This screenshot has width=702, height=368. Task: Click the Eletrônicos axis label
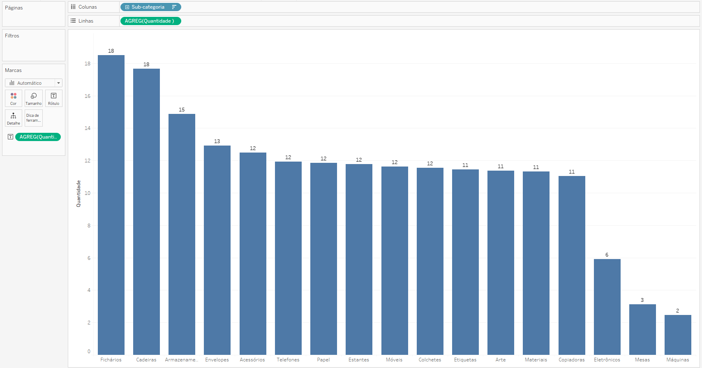point(607,360)
